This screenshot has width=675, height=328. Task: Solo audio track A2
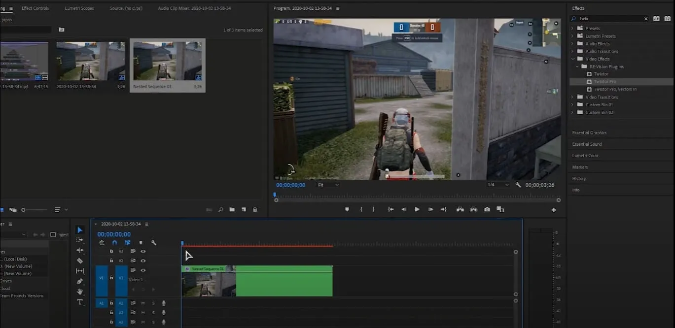click(153, 313)
